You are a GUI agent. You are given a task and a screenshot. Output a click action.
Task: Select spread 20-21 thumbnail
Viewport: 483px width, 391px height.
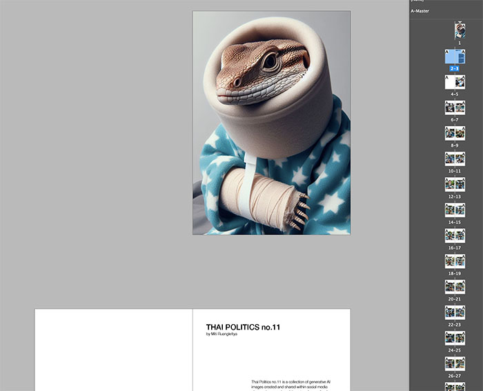[x=455, y=287]
